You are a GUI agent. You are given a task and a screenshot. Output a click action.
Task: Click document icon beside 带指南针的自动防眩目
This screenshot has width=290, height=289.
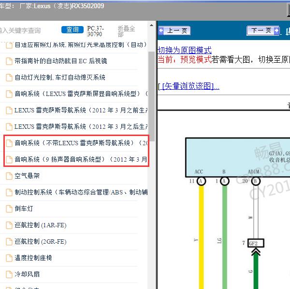pos(9,61)
